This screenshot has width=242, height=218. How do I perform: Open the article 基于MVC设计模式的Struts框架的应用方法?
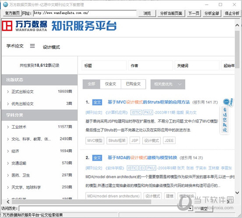(x=149, y=102)
